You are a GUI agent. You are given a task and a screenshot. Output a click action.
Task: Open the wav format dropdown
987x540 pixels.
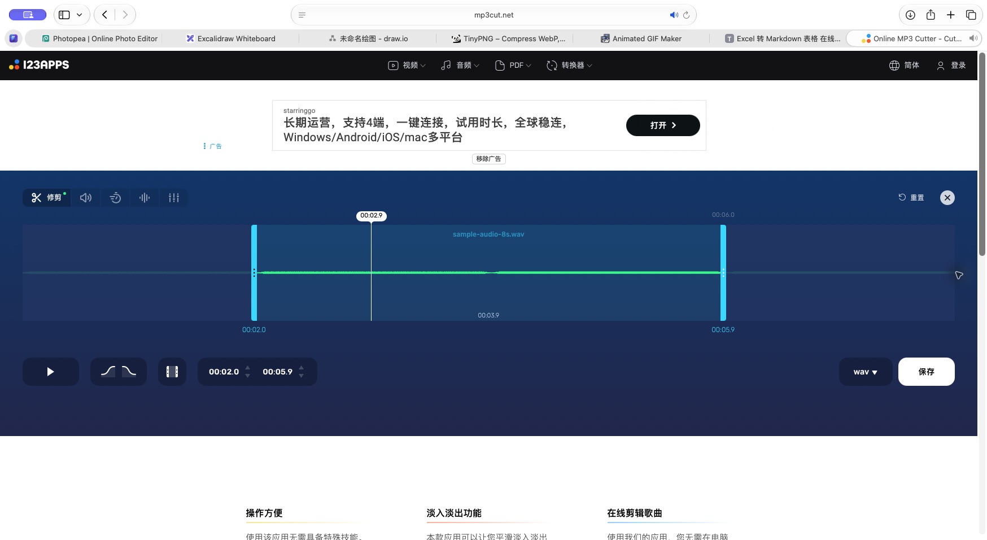pyautogui.click(x=866, y=372)
